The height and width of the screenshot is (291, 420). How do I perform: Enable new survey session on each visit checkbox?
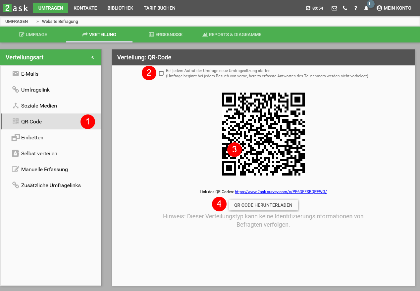coord(161,73)
